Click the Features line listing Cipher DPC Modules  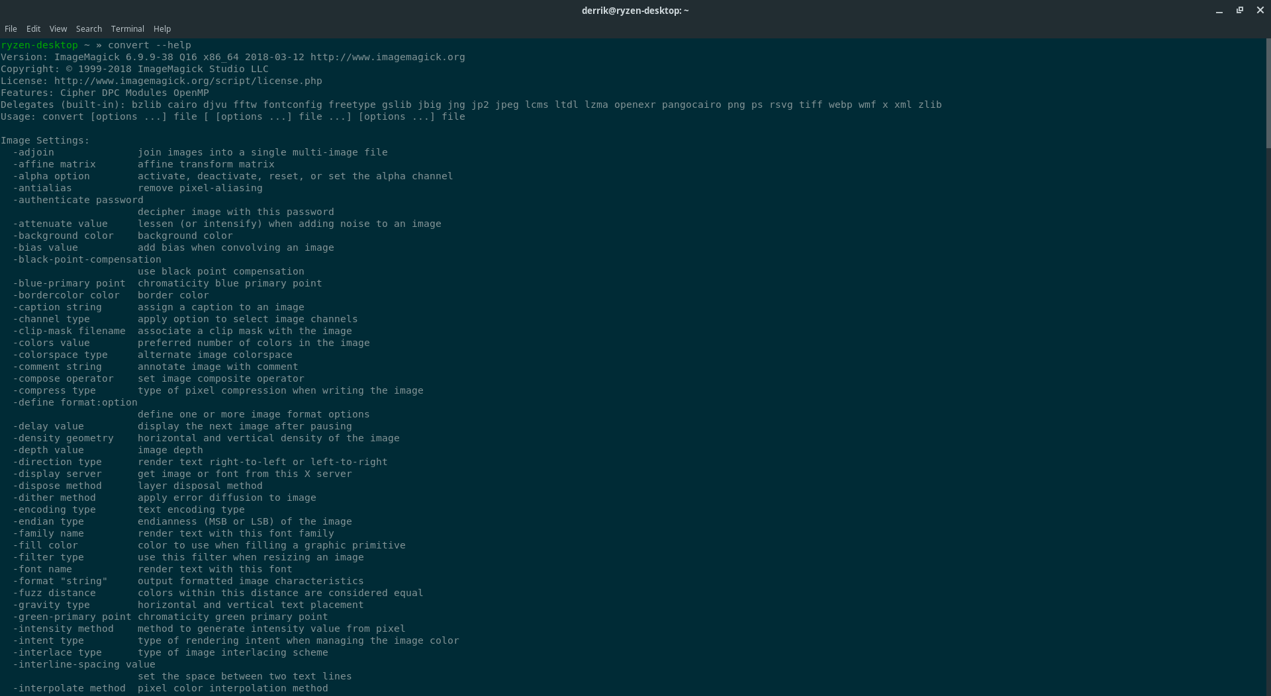click(x=106, y=93)
